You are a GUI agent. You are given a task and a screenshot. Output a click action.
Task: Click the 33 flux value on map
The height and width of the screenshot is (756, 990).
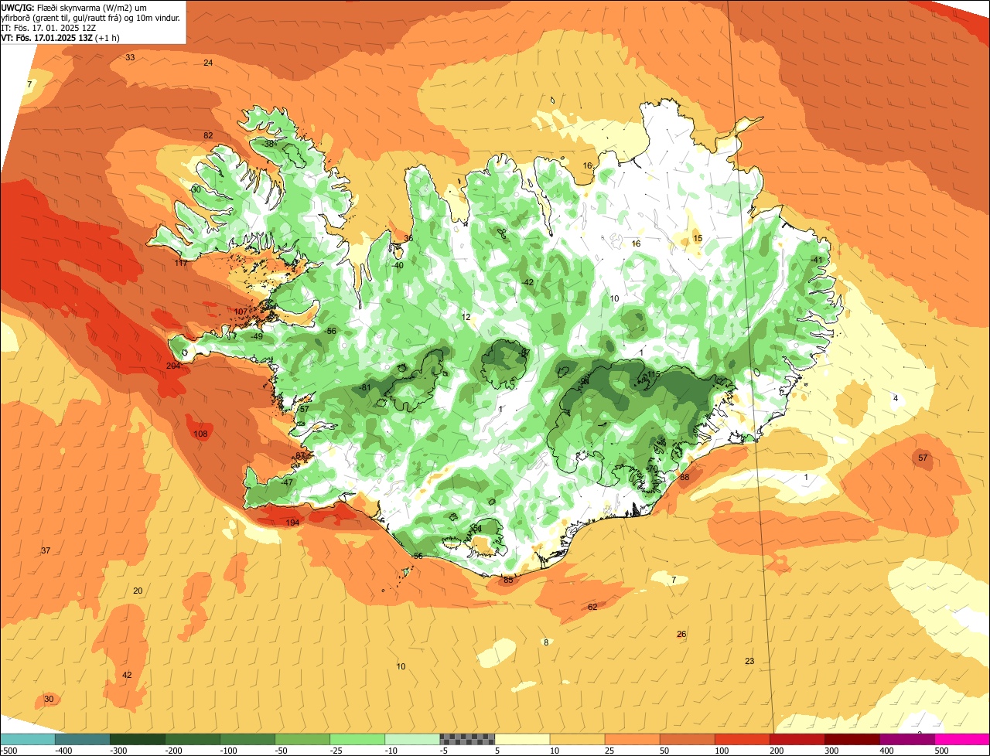pos(130,58)
